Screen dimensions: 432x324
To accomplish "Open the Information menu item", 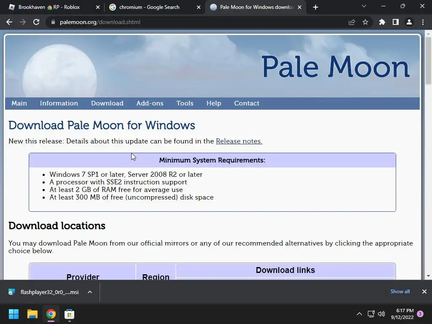I will 59,103.
